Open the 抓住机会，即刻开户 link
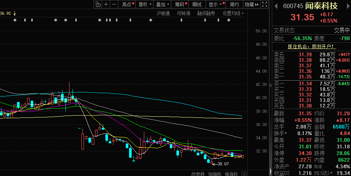Viewport: 351px width, 176px height. click(312, 46)
